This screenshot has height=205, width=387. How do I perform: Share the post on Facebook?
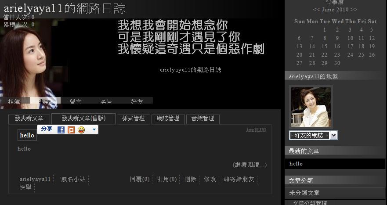pos(61,130)
